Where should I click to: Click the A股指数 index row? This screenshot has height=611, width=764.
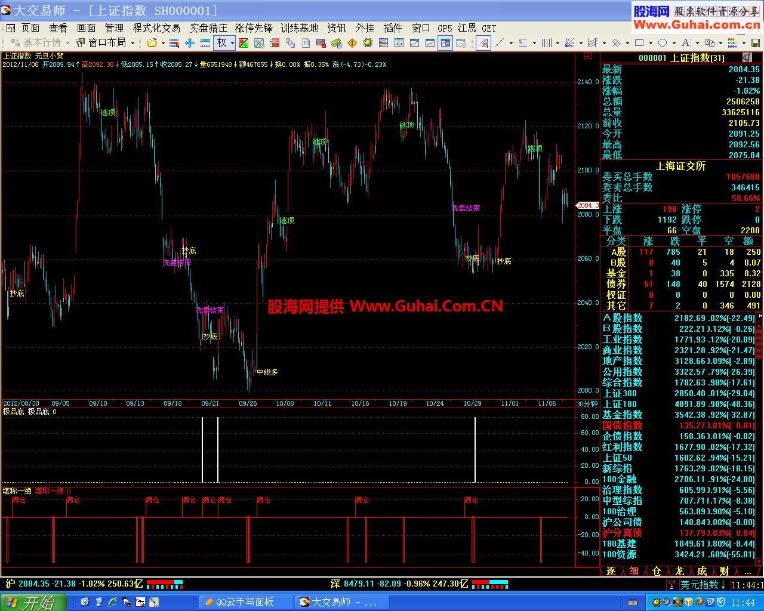pyautogui.click(x=678, y=318)
